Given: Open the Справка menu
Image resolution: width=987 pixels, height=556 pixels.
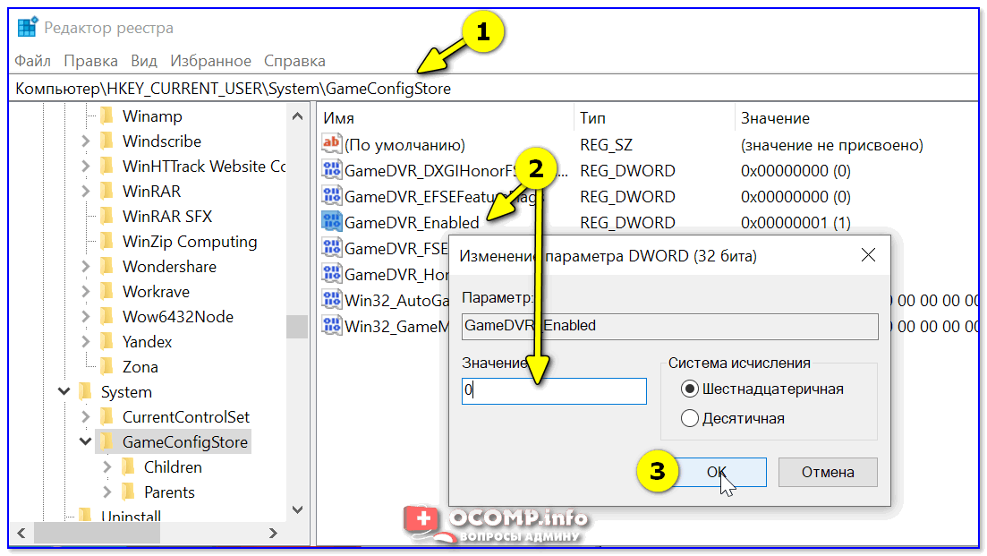Looking at the screenshot, I should click(x=294, y=61).
